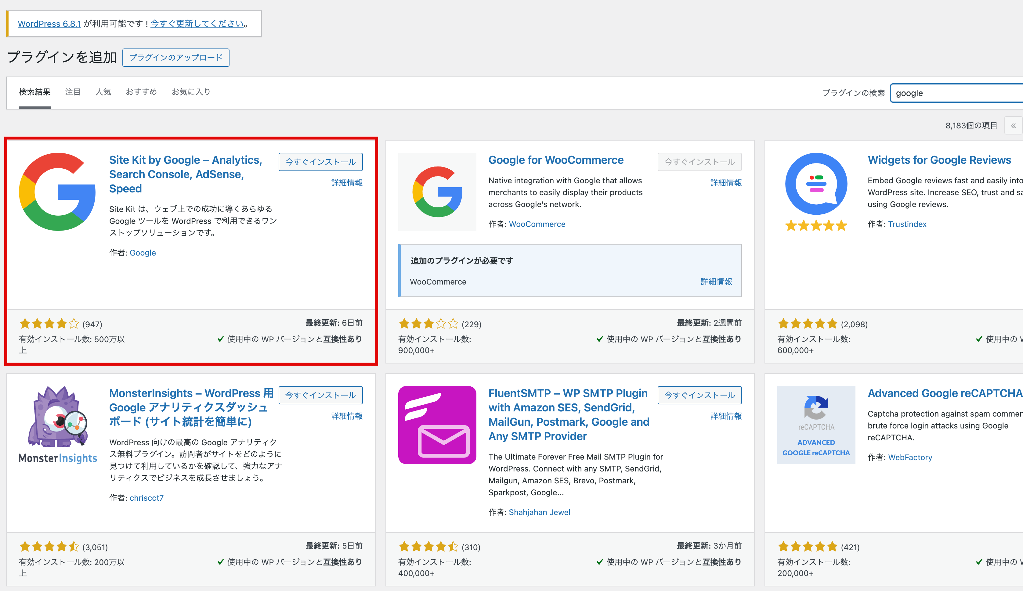Screen dimensions: 1023x591
Task: Click the Advanced Google reCAPTCHA icon
Action: [x=816, y=425]
